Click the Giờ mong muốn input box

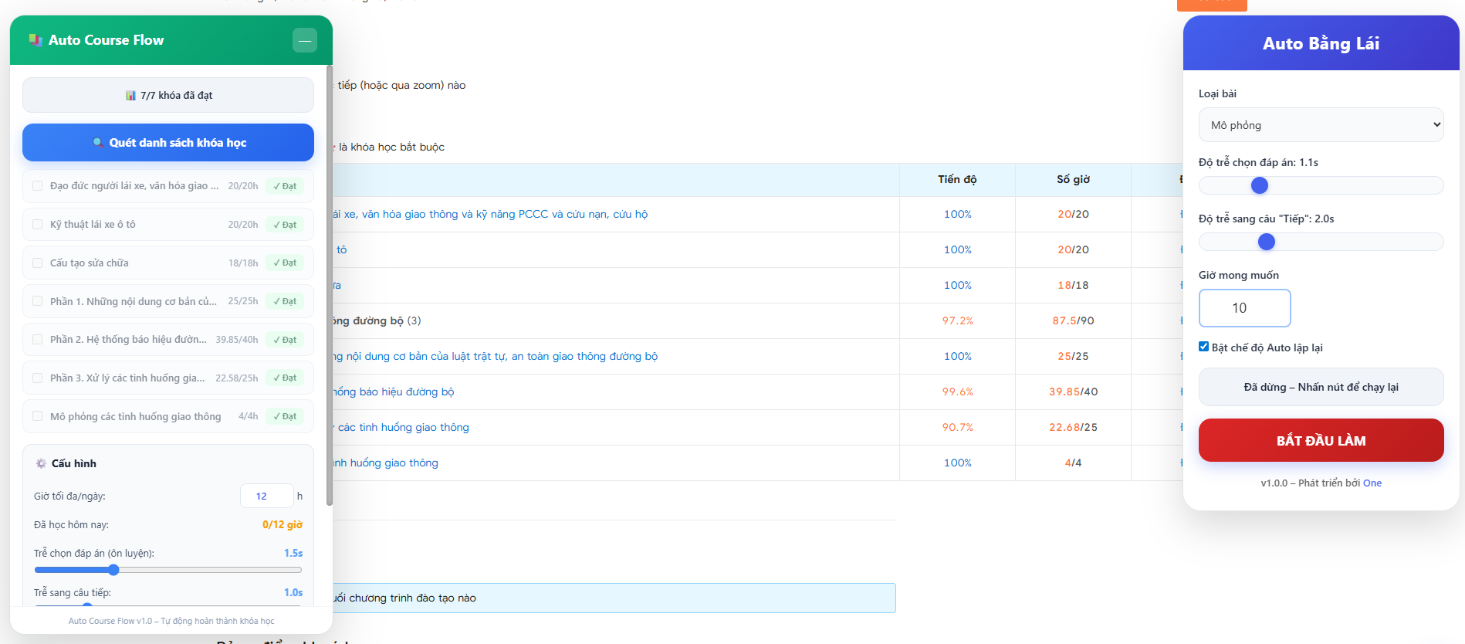coord(1244,308)
